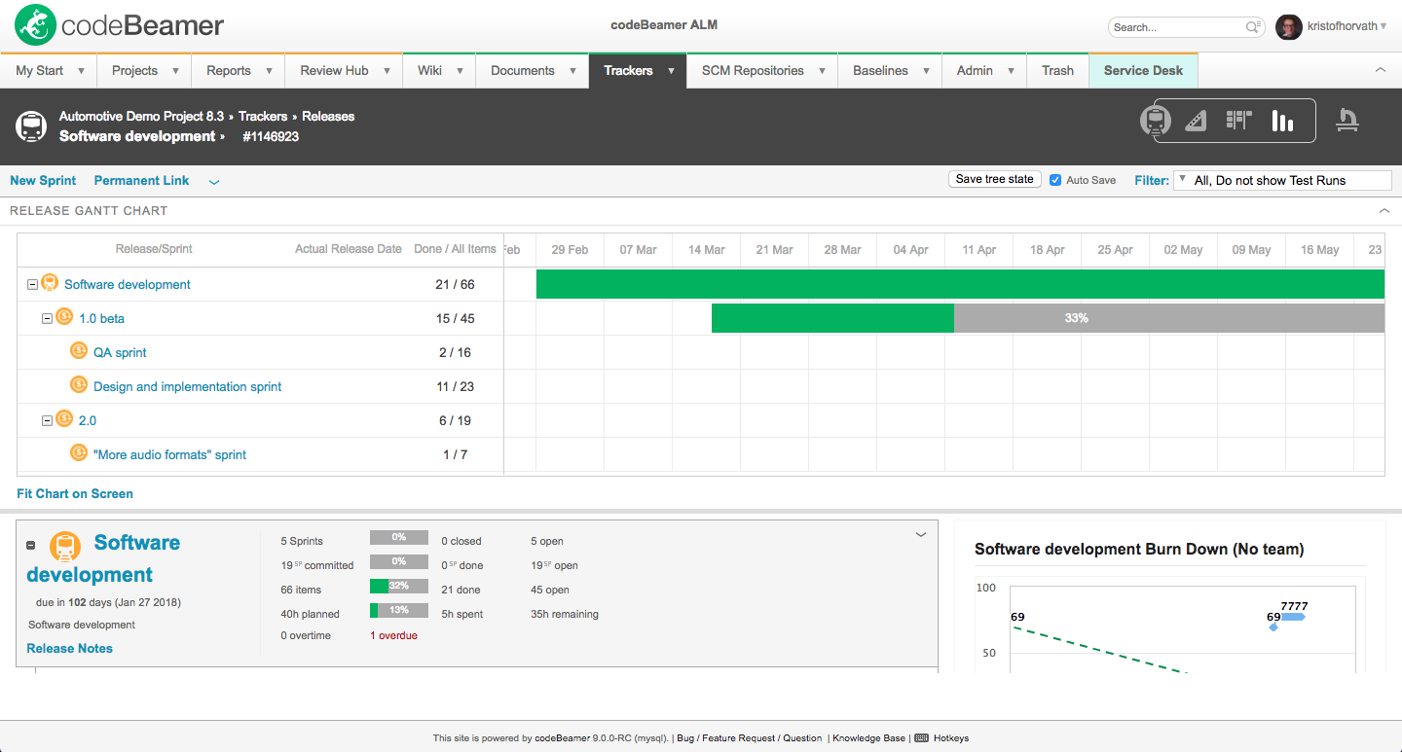
Task: Open the SCM Repositories tab
Action: (x=762, y=71)
